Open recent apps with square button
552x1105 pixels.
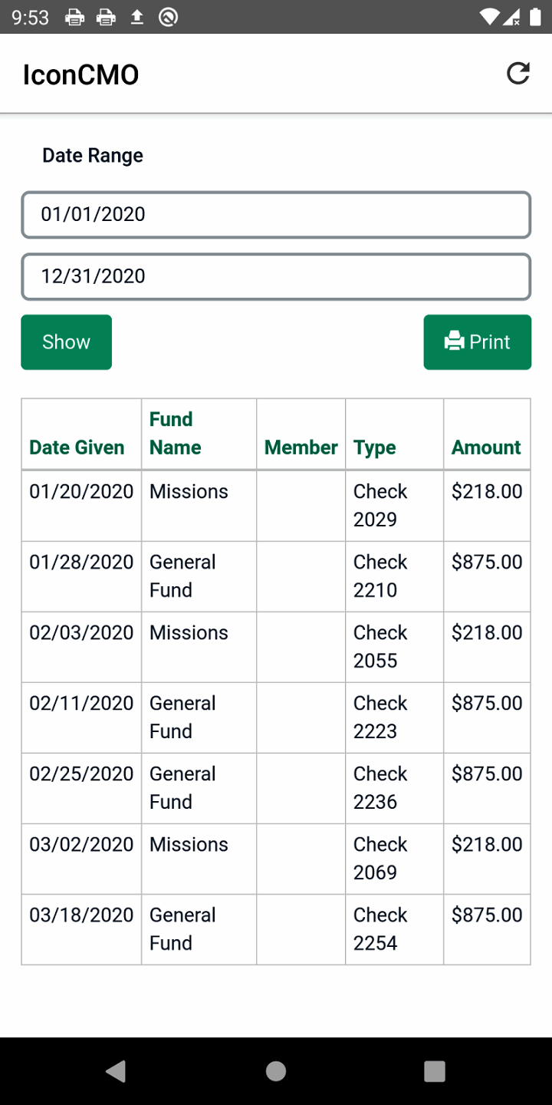point(435,1071)
